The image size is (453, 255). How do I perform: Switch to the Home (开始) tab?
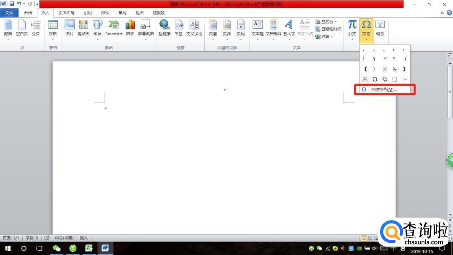tap(28, 13)
